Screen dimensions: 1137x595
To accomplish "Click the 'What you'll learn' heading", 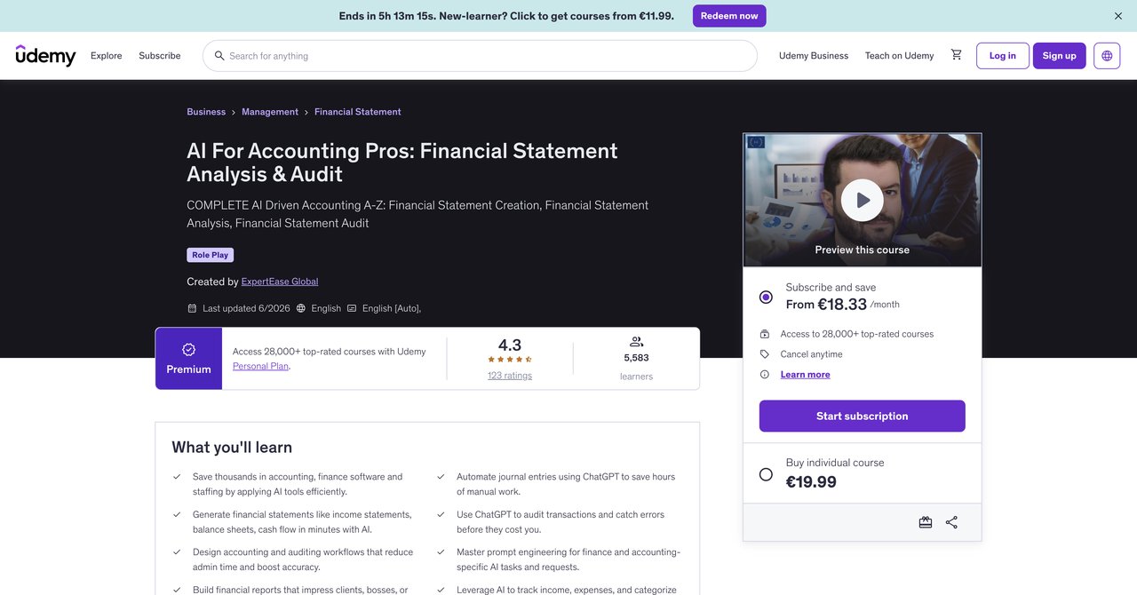I will [232, 448].
